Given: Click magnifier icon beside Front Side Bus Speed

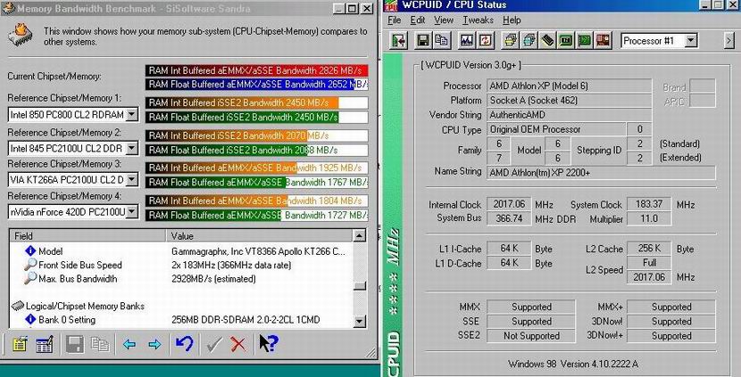Looking at the screenshot, I should (x=30, y=265).
